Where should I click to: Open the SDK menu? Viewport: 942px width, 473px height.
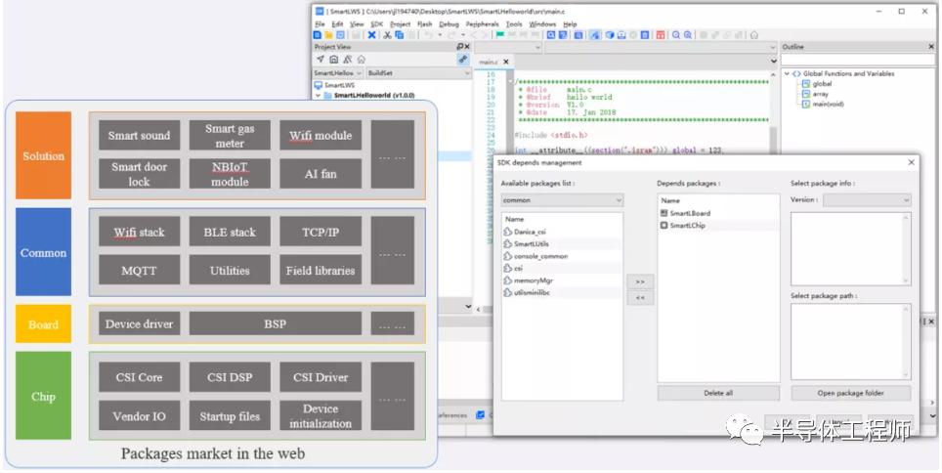(x=376, y=24)
